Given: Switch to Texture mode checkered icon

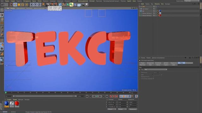Looking at the screenshot, I should point(2,19).
